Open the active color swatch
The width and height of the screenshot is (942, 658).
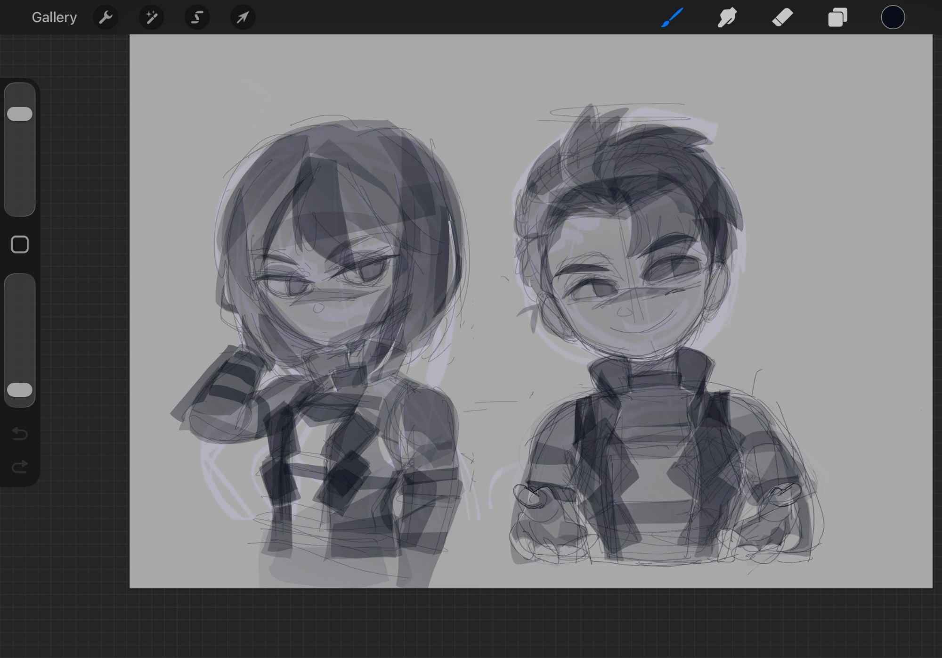click(893, 17)
